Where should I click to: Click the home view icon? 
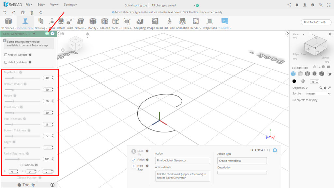[x=63, y=34]
